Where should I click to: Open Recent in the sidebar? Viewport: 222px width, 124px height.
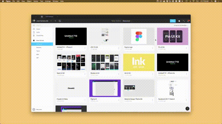[38, 29]
